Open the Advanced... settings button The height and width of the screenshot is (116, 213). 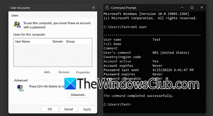click(x=79, y=94)
